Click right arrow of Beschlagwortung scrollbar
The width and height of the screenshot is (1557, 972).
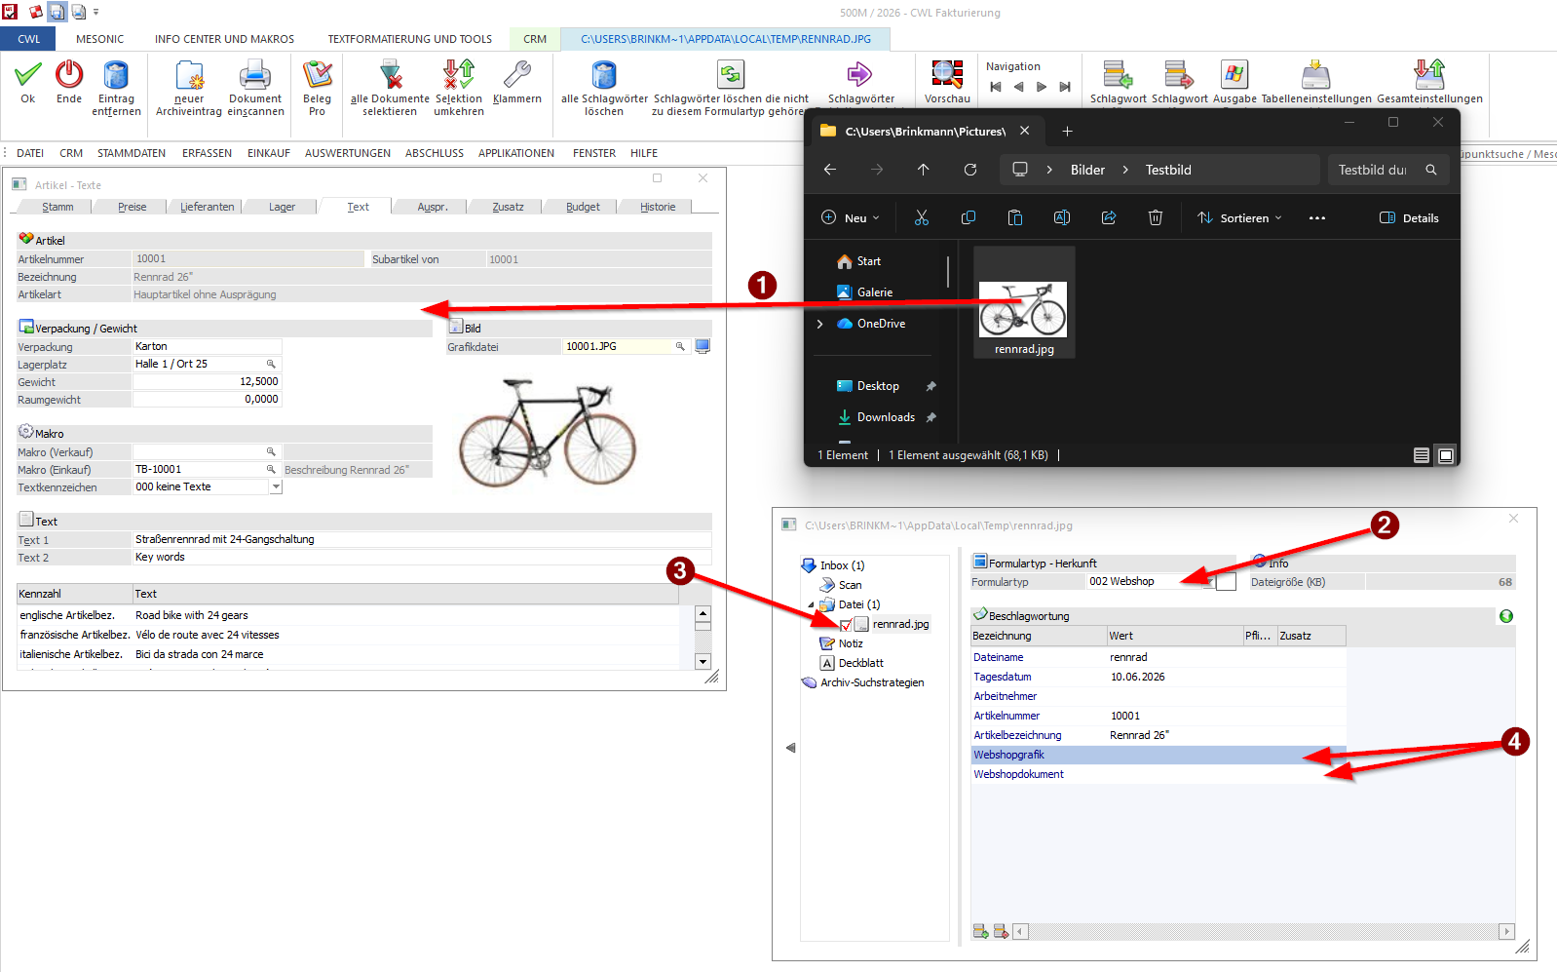tap(1506, 932)
